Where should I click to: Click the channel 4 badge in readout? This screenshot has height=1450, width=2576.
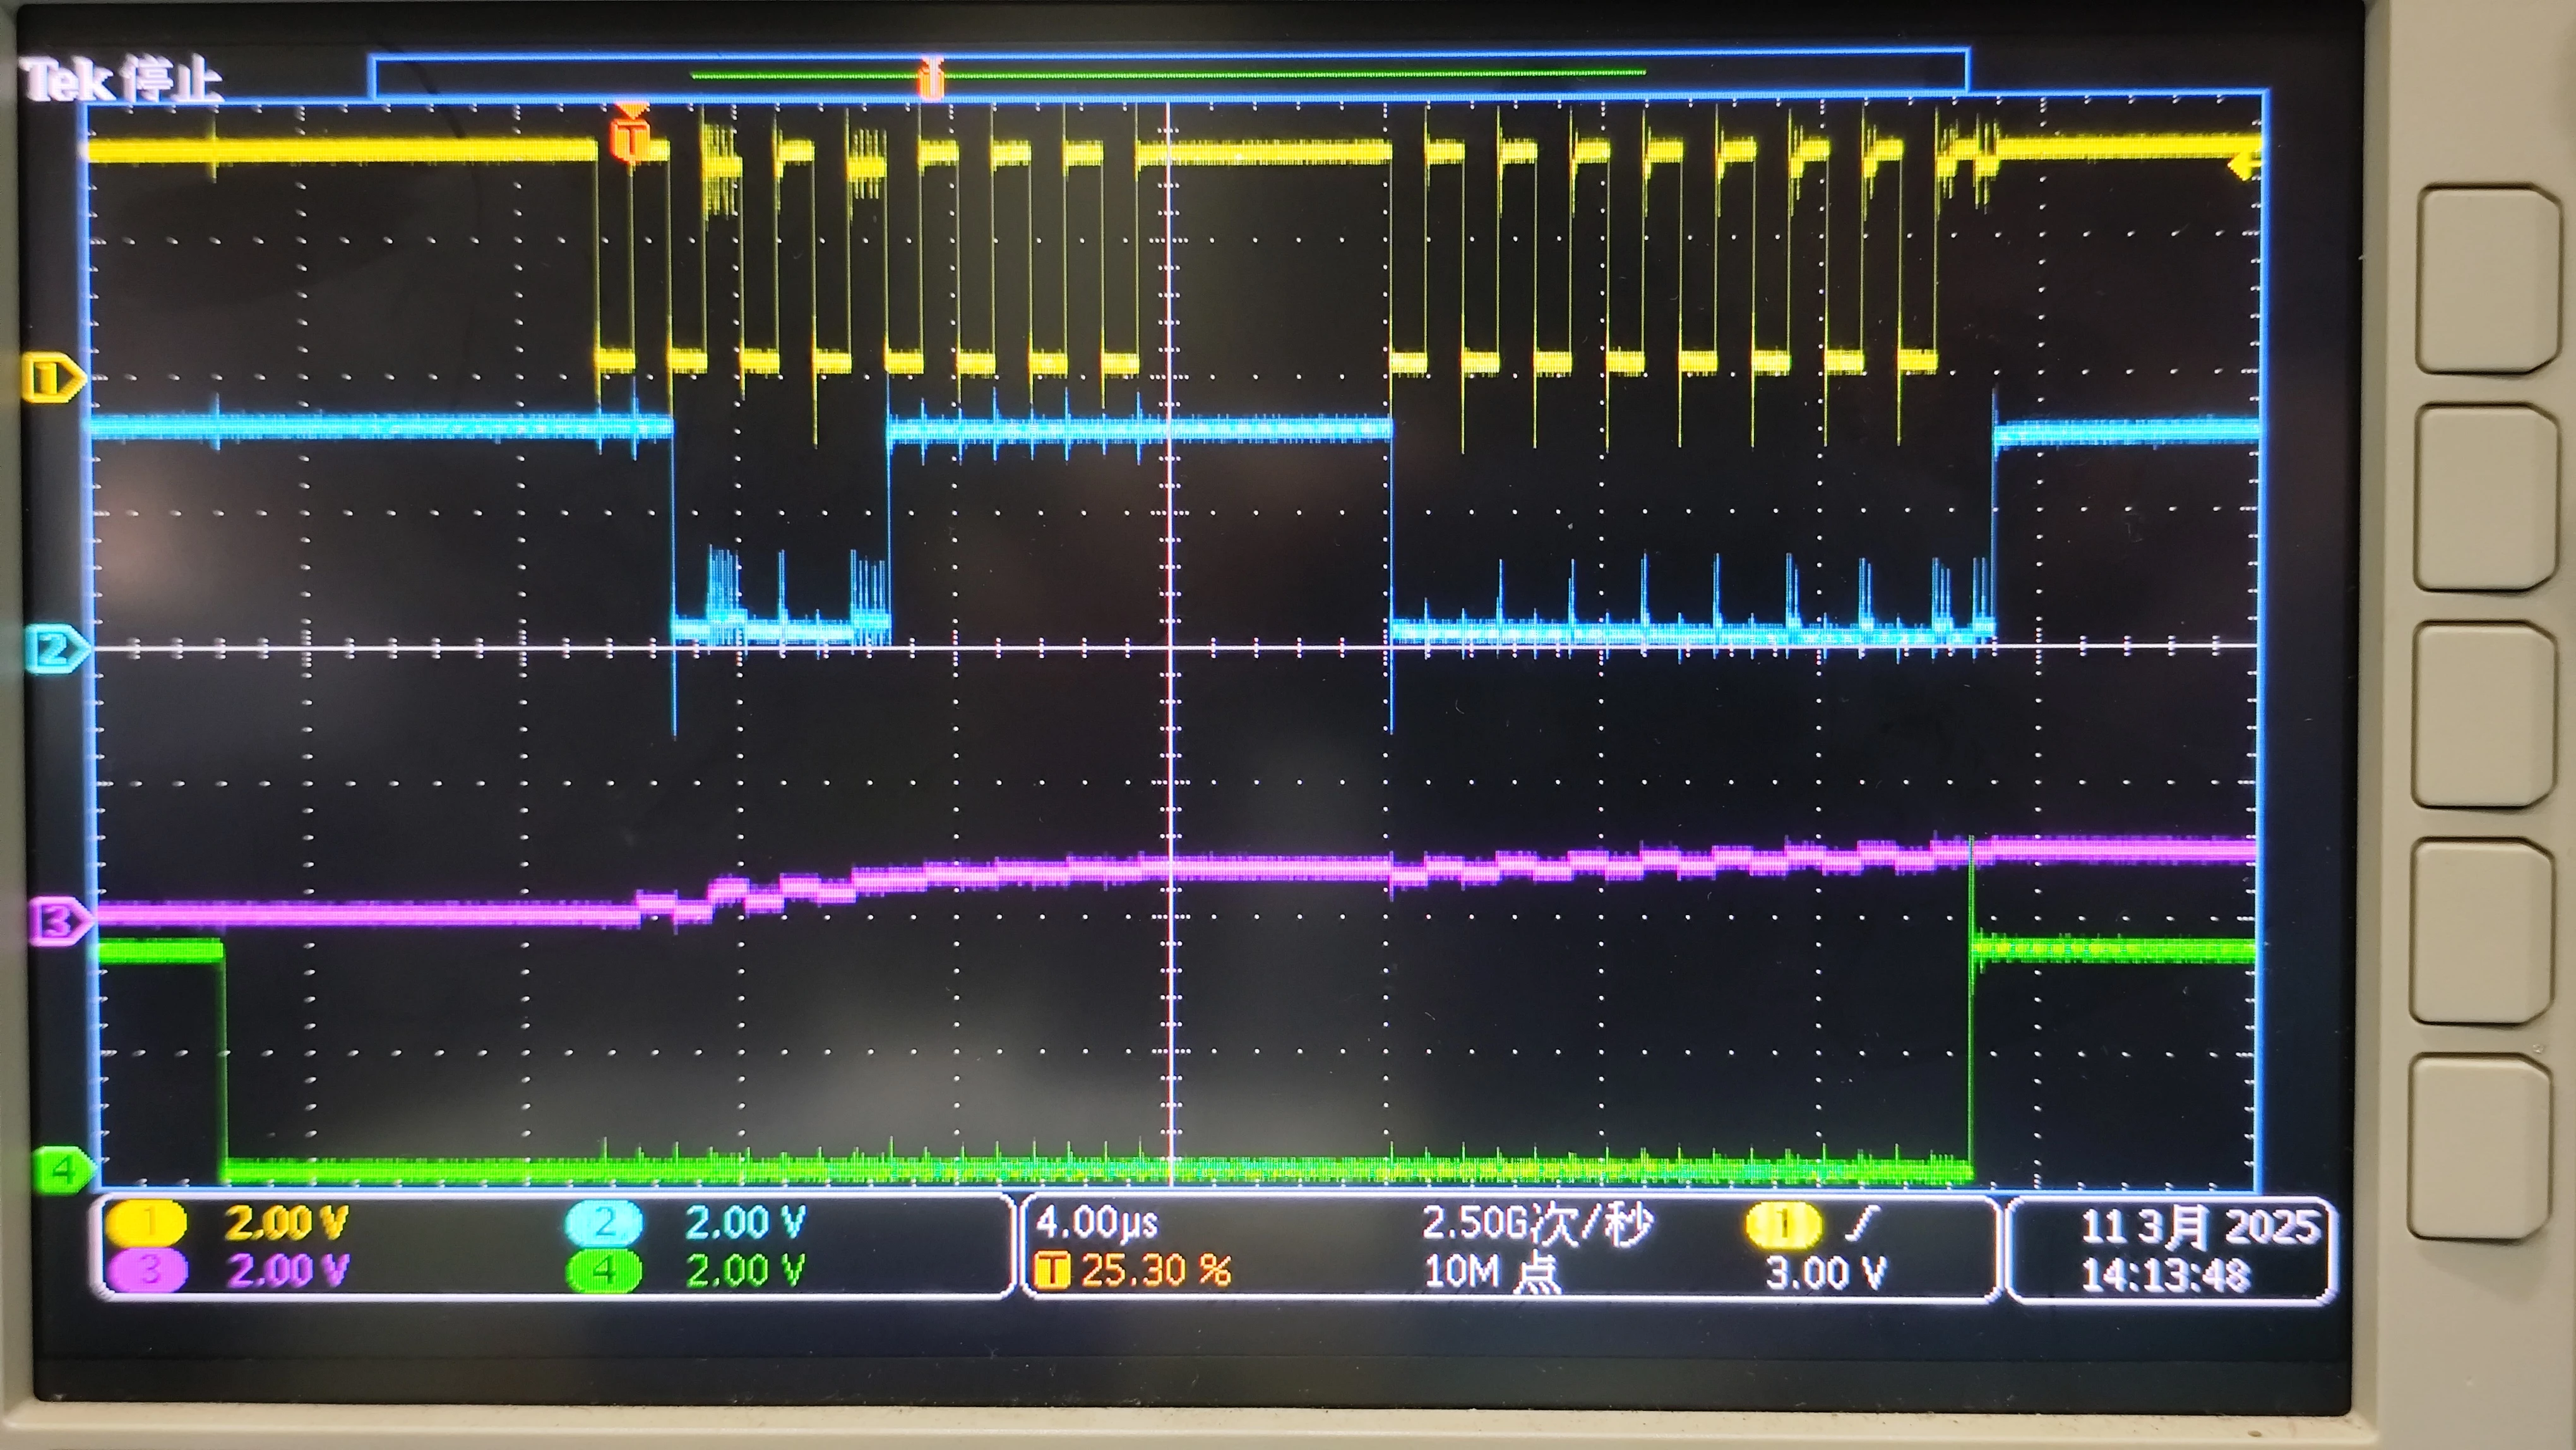[603, 1270]
